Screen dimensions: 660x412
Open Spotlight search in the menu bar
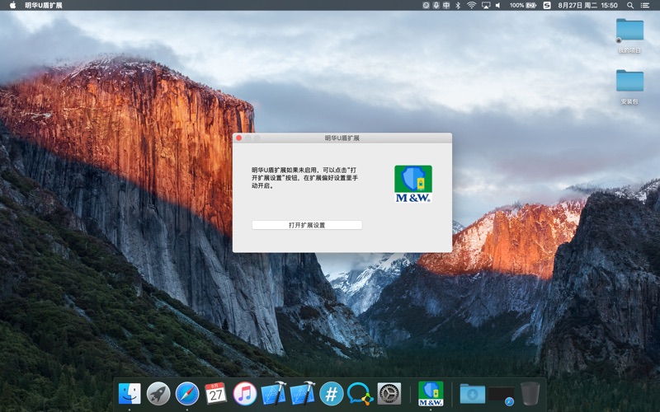[x=631, y=5]
